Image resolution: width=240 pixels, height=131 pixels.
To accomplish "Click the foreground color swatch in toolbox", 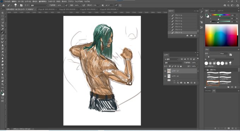I will click(2, 93).
